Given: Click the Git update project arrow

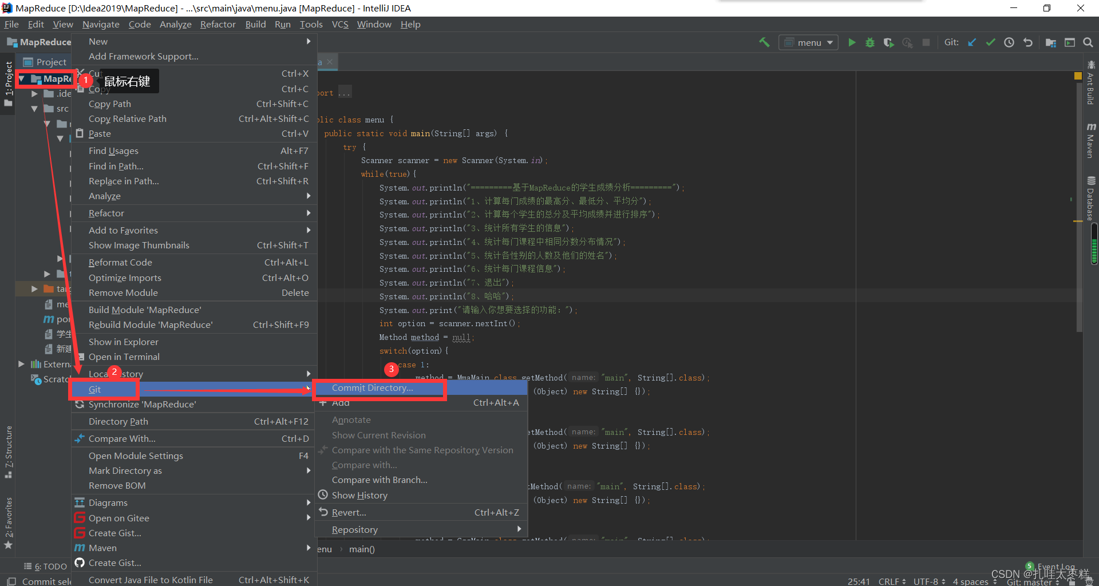Looking at the screenshot, I should [x=972, y=42].
